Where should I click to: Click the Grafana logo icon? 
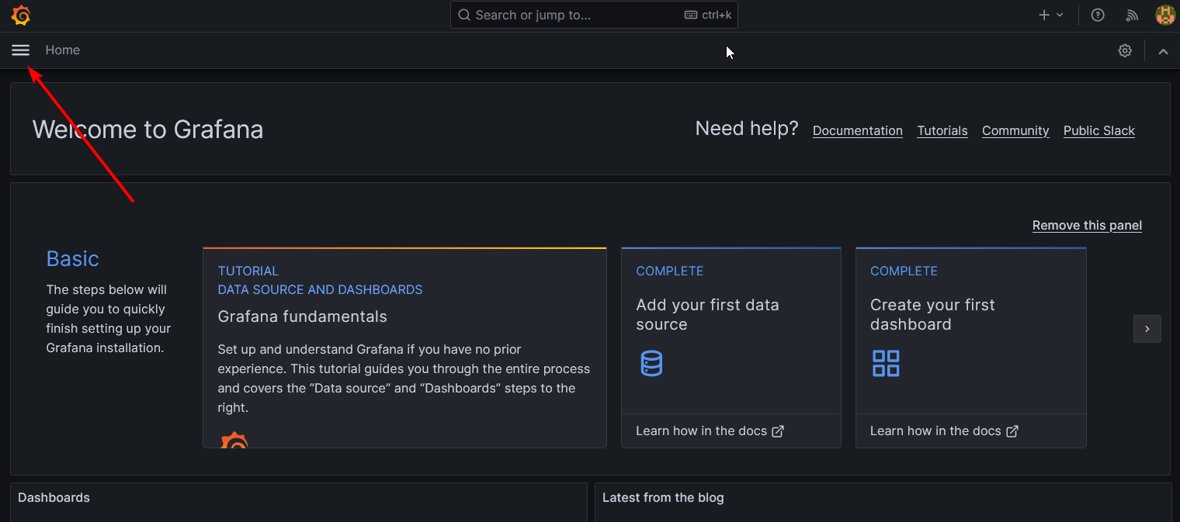(x=21, y=15)
